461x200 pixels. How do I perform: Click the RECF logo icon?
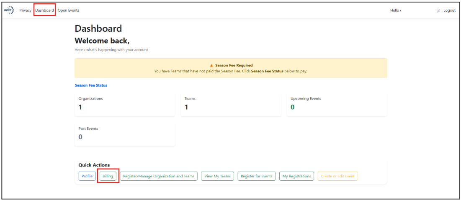click(9, 10)
